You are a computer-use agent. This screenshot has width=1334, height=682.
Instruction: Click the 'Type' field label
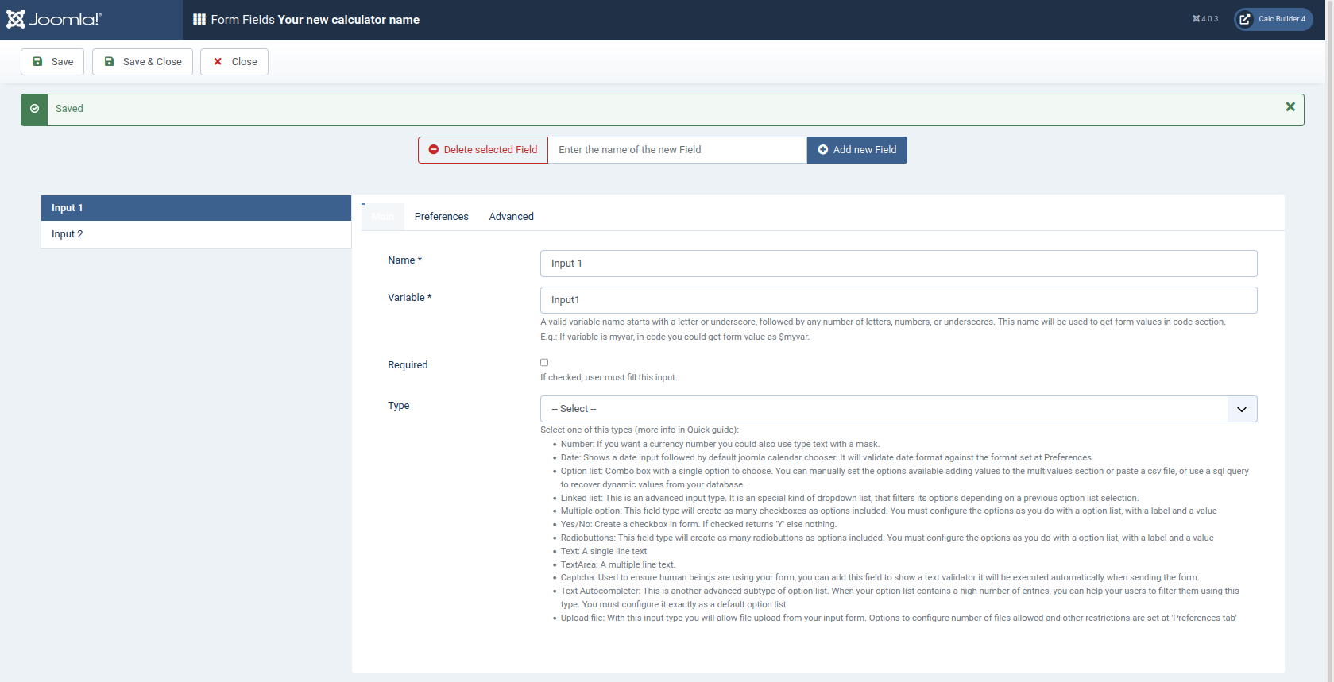399,406
